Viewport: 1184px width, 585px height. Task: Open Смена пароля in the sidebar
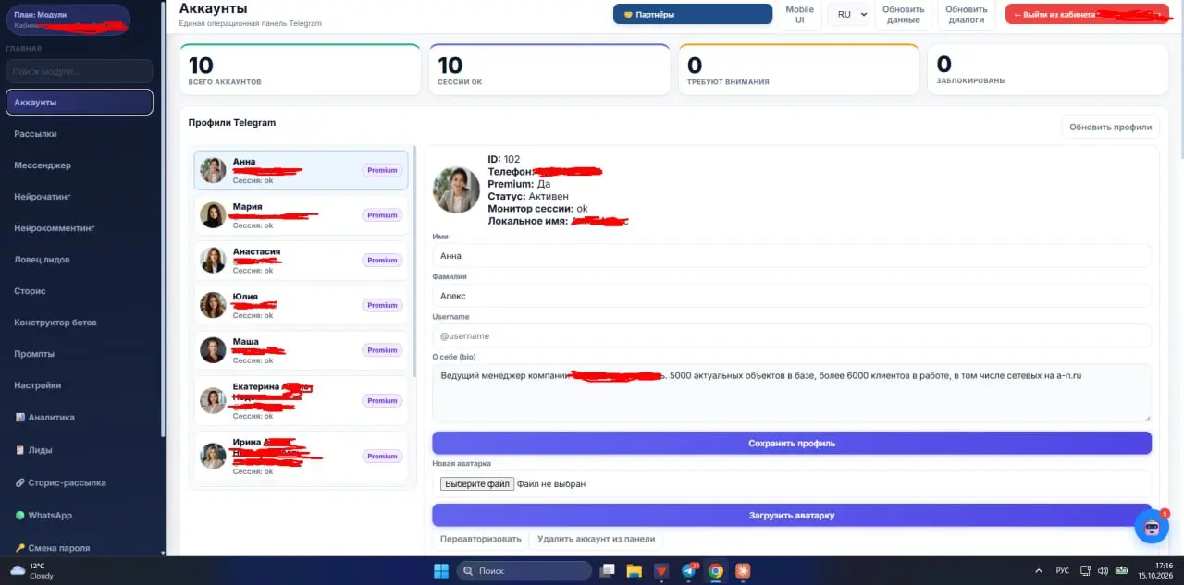pyautogui.click(x=53, y=548)
